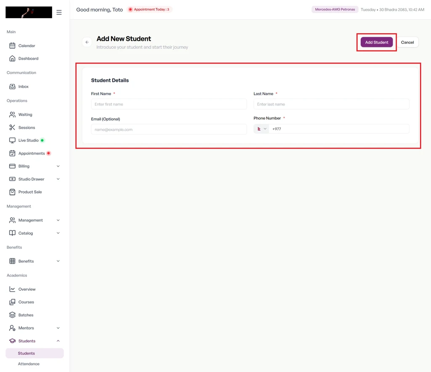Expand the Billing submenu chevron
Screen dimensions: 431x372
point(58,166)
